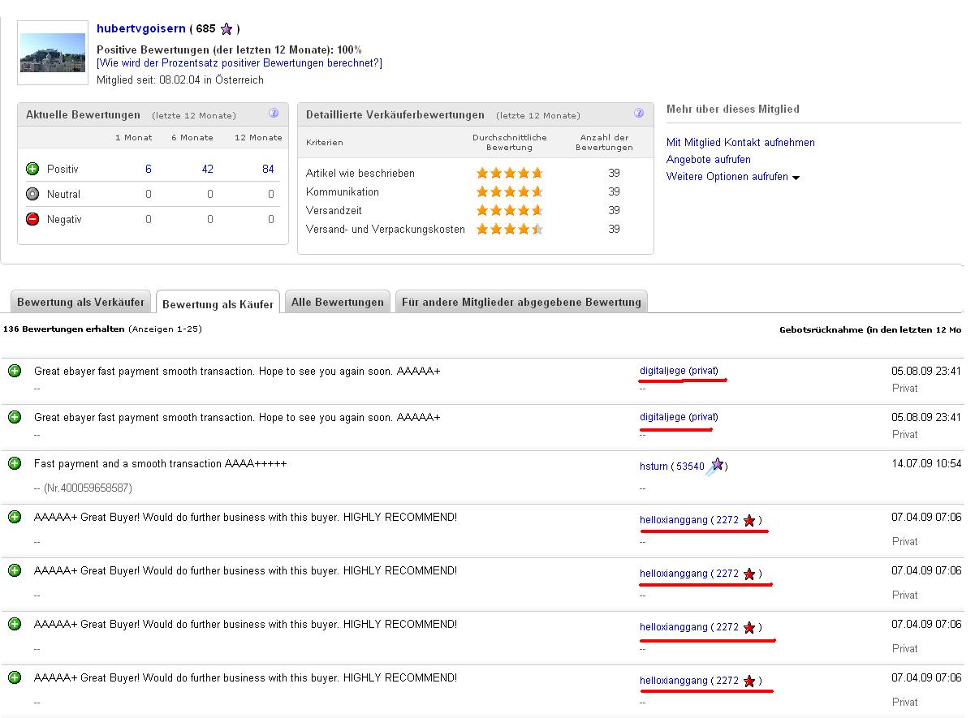Open 'Wie wird der Prozentsatz berechnet' link
This screenshot has width=975, height=718.
[x=239, y=62]
